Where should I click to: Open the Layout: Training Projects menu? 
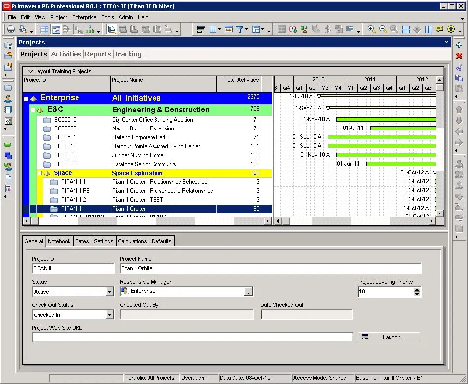pyautogui.click(x=60, y=71)
